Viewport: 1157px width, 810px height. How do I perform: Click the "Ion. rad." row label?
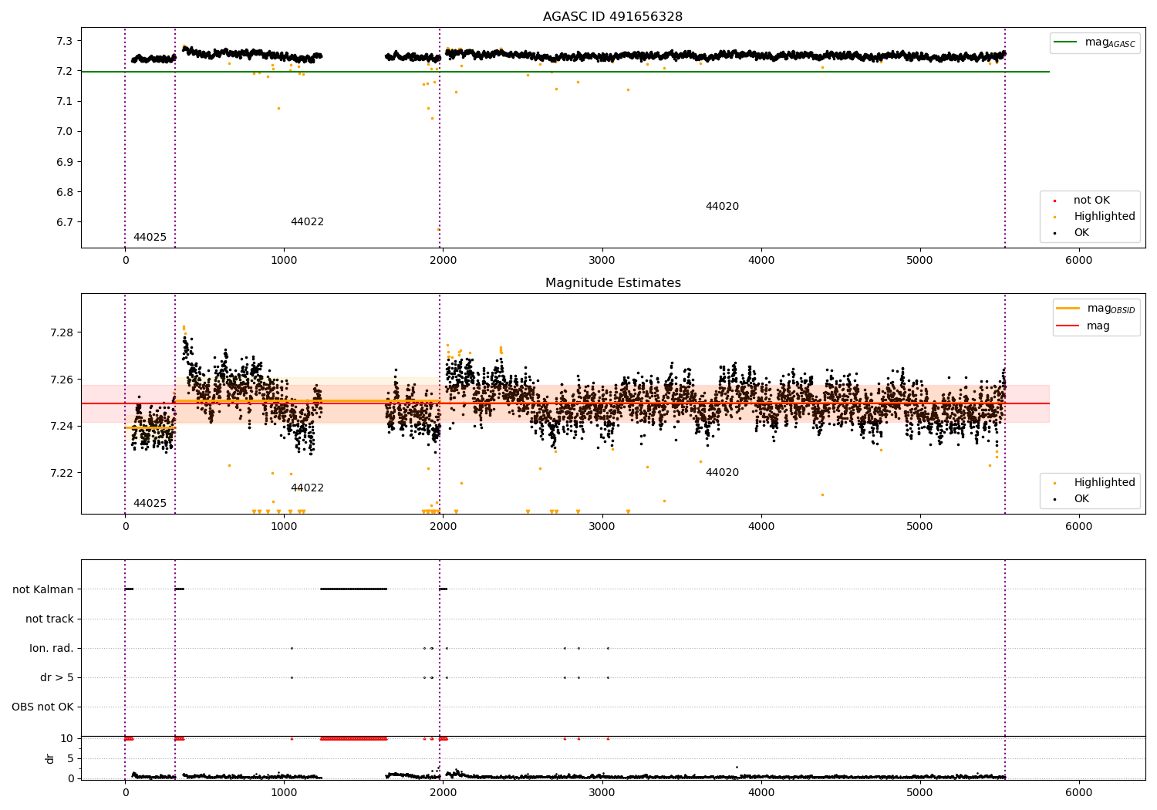(x=52, y=648)
